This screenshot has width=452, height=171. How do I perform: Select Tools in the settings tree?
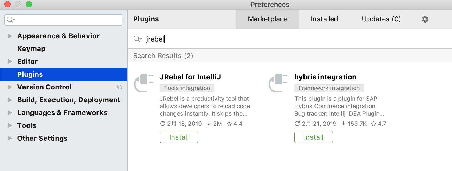(27, 125)
